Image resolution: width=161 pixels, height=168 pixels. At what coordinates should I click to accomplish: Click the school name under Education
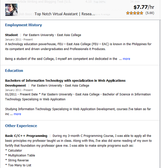pos(60,85)
